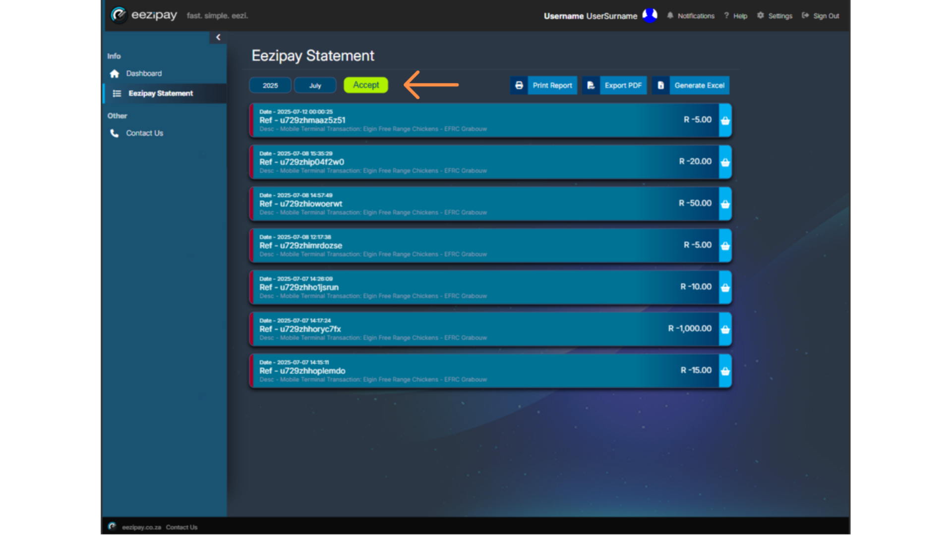This screenshot has width=952, height=535.
Task: Select reference text Ref - u729zhmaaz5z51
Action: click(302, 120)
